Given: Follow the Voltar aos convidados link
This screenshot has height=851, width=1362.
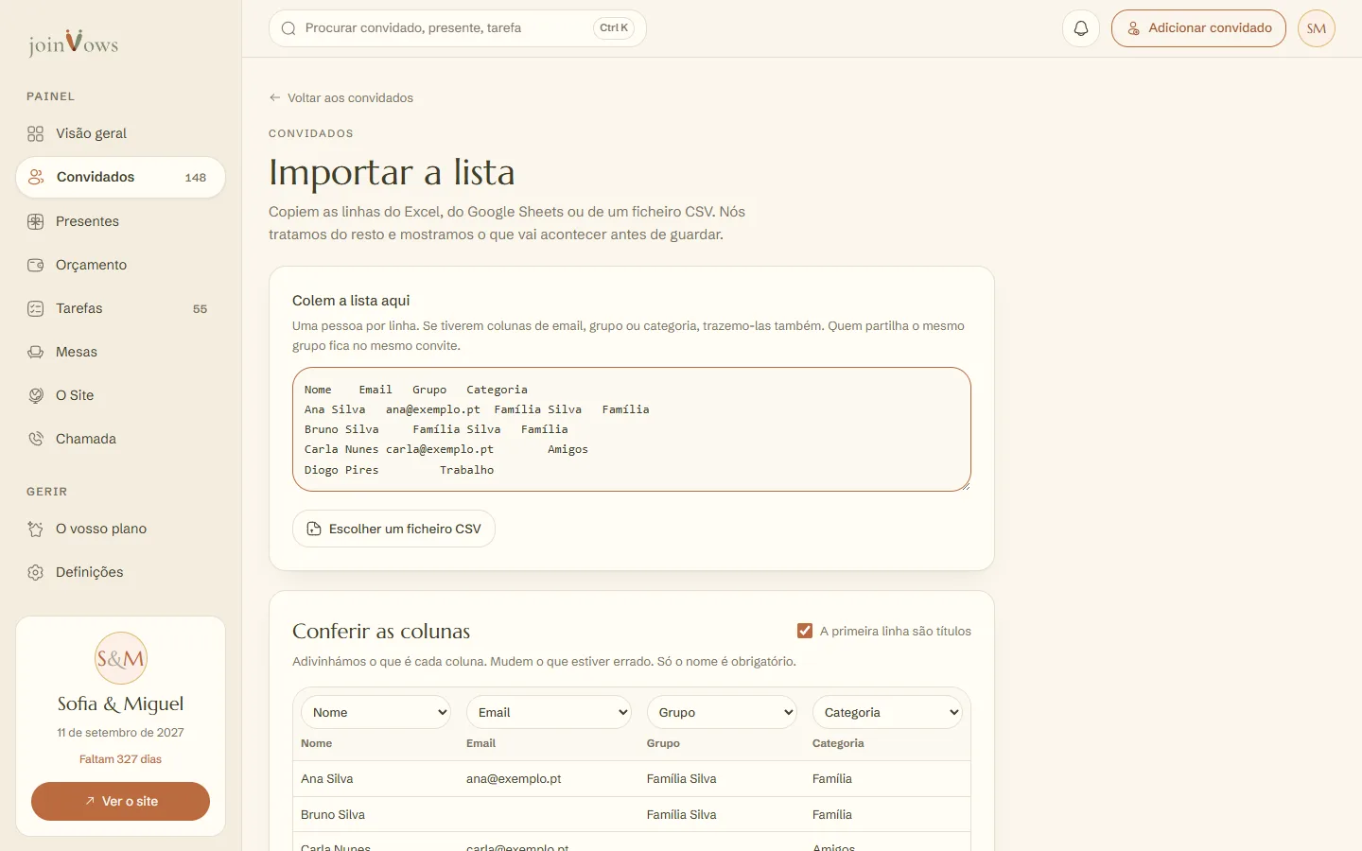Looking at the screenshot, I should point(340,97).
